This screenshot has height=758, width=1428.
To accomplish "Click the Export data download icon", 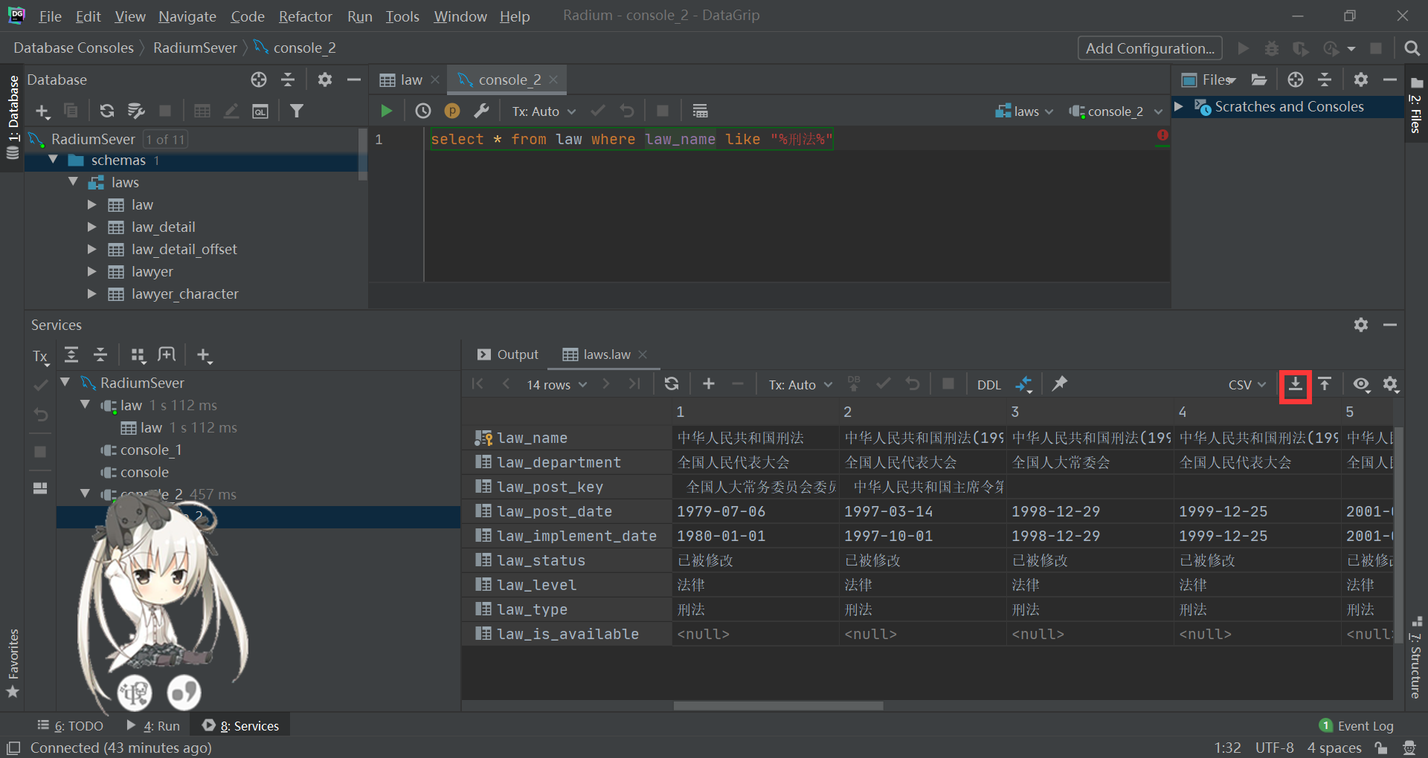I will (x=1296, y=383).
